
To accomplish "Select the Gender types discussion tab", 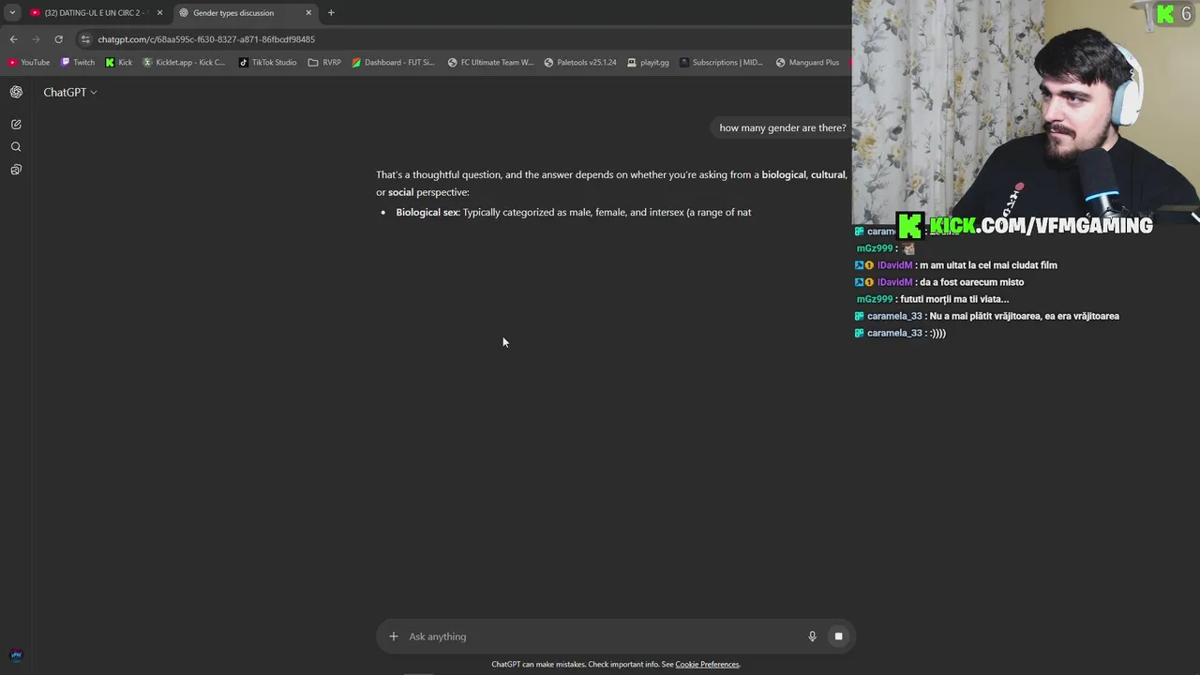I will pyautogui.click(x=246, y=13).
